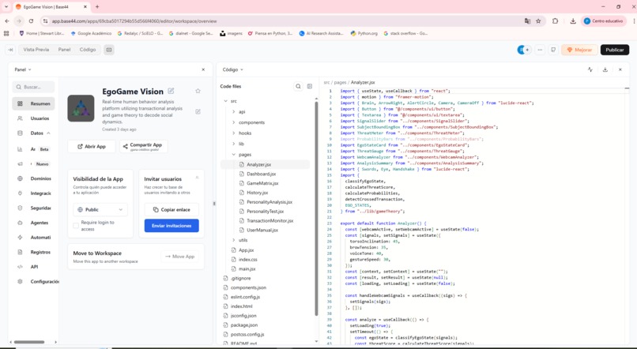
Task: Open the Código dropdown header
Action: [x=233, y=69]
